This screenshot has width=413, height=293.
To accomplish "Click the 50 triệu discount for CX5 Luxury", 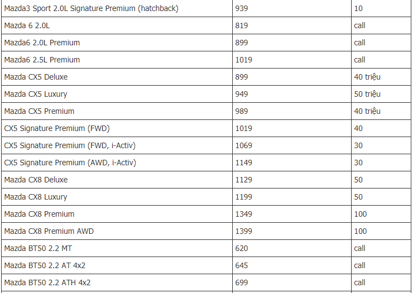I will pyautogui.click(x=367, y=94).
